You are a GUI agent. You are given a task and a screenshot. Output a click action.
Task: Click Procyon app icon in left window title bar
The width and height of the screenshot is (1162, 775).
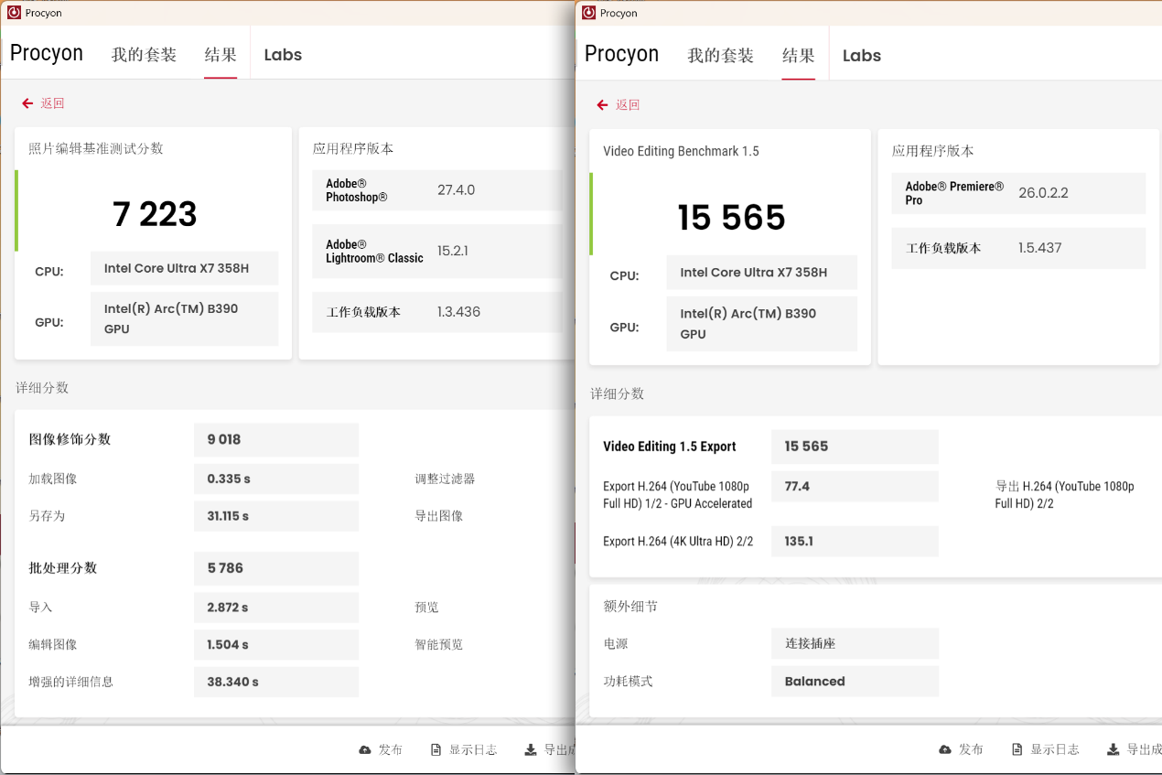(14, 13)
